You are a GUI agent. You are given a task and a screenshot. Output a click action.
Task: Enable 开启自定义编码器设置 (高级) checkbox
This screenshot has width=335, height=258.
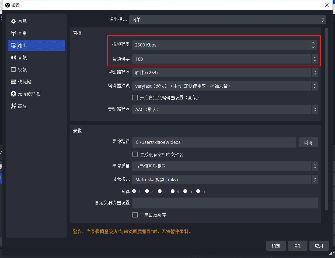pyautogui.click(x=135, y=98)
